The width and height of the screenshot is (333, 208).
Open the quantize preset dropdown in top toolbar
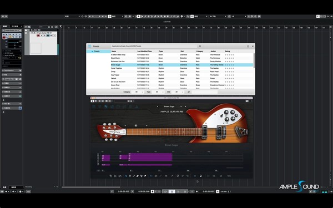[x=239, y=16]
